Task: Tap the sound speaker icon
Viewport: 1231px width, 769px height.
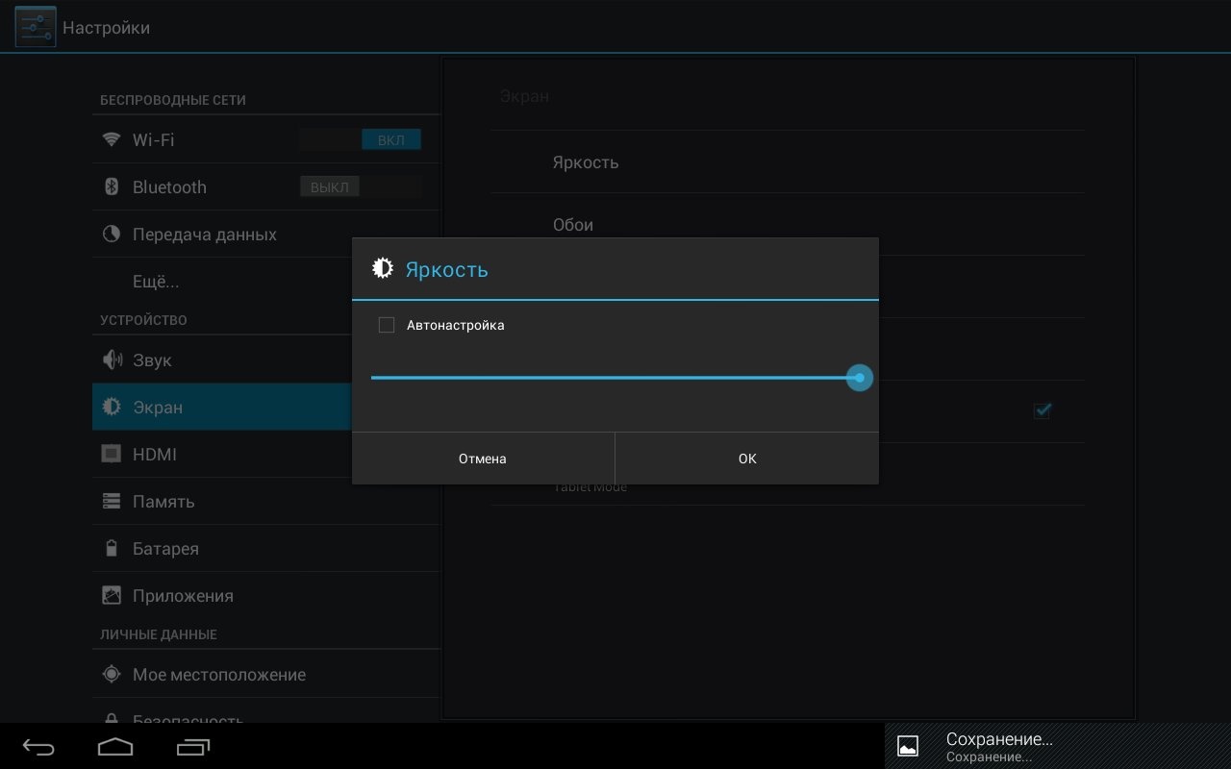Action: tap(112, 360)
